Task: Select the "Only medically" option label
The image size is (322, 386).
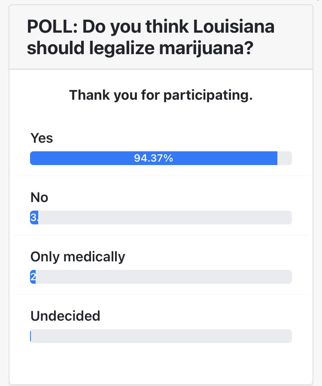Action: [78, 257]
